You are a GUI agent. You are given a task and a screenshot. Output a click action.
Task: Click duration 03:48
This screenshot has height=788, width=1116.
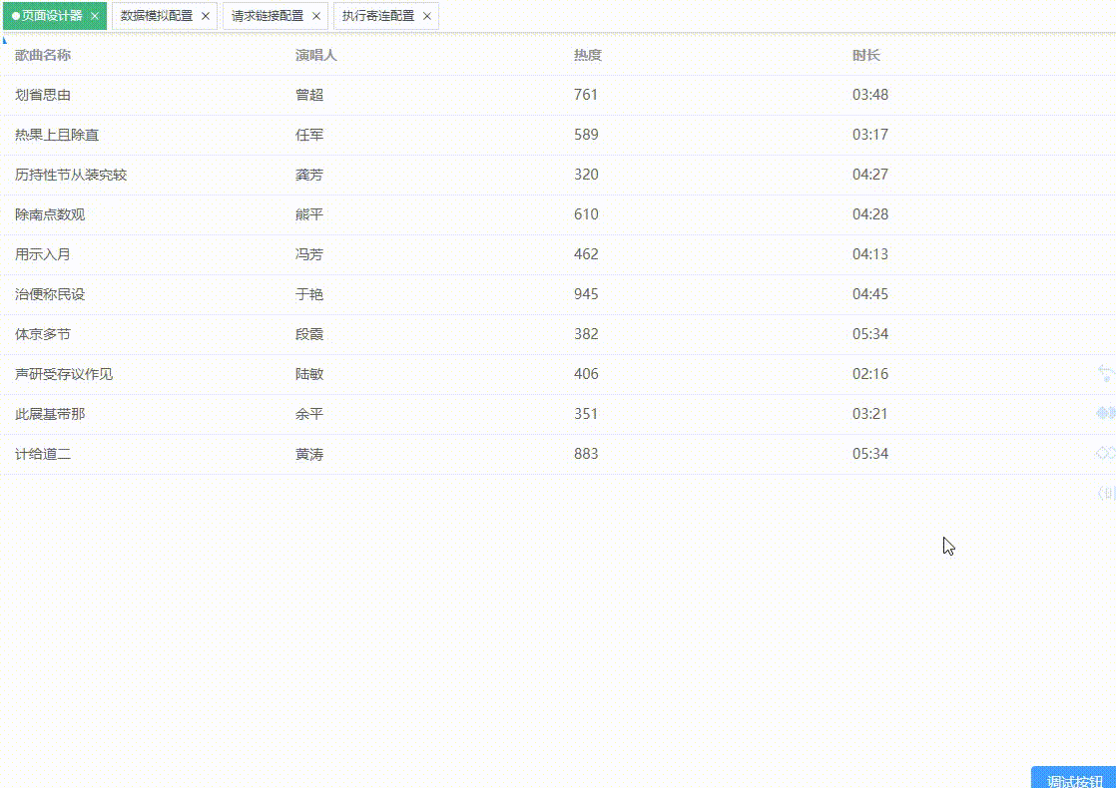tap(870, 95)
